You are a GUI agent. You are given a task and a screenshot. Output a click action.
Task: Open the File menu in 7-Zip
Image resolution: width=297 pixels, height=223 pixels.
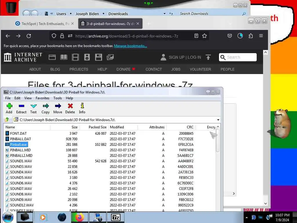[8, 98]
